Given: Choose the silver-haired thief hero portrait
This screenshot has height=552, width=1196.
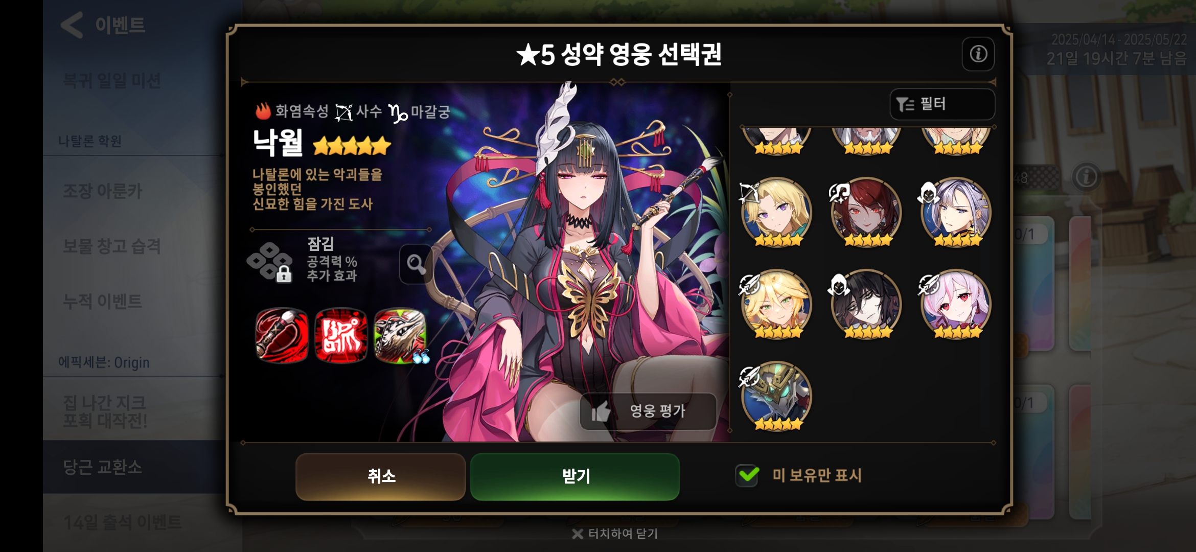Looking at the screenshot, I should [x=956, y=212].
